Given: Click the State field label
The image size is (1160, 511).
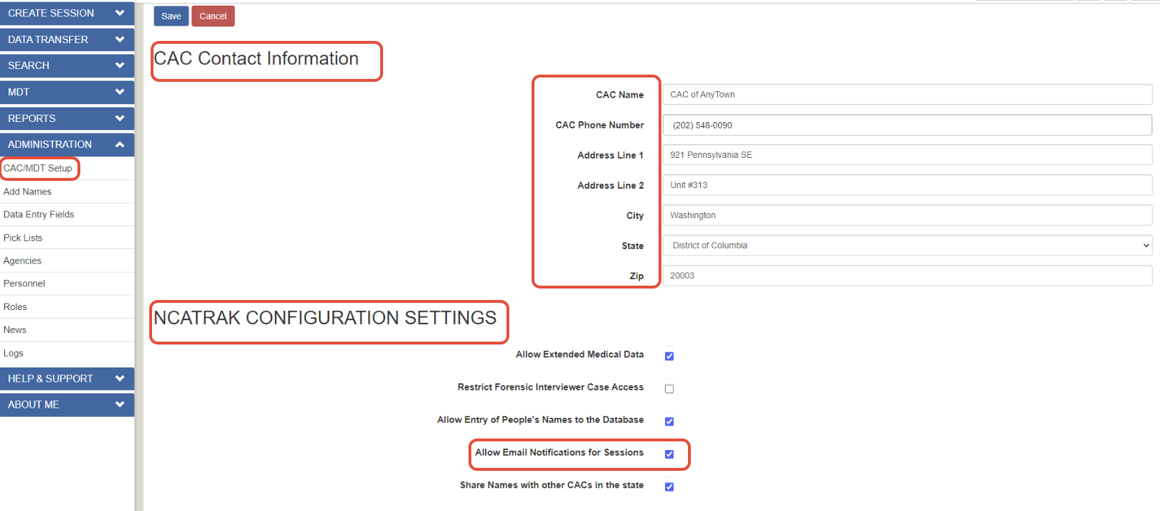Looking at the screenshot, I should click(633, 245).
